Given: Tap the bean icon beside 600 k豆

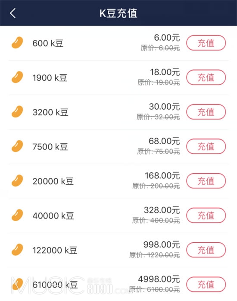Looking at the screenshot, I should pyautogui.click(x=17, y=43).
